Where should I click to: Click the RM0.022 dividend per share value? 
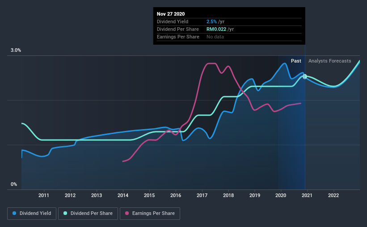point(216,29)
